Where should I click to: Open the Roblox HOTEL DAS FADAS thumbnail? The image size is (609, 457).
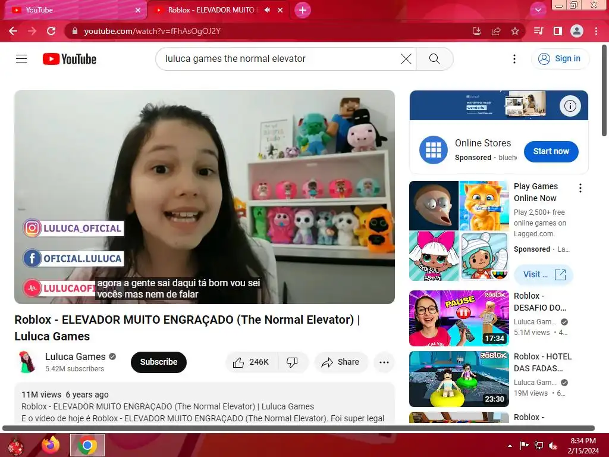tap(459, 379)
